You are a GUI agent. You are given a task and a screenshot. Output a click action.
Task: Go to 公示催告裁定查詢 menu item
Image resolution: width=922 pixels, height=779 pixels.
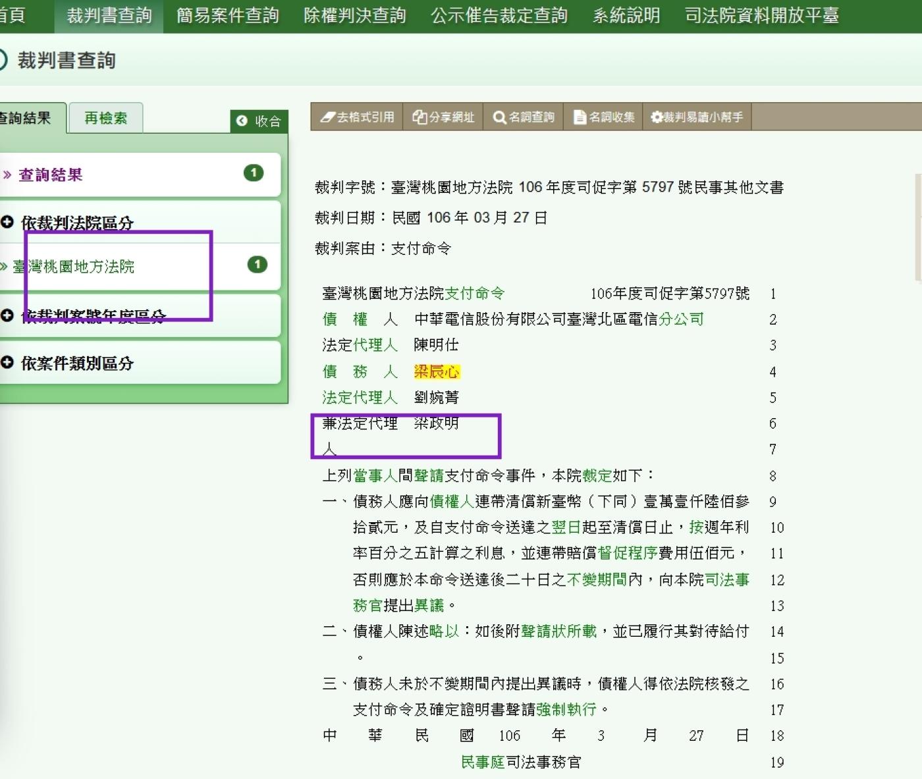[x=499, y=16]
